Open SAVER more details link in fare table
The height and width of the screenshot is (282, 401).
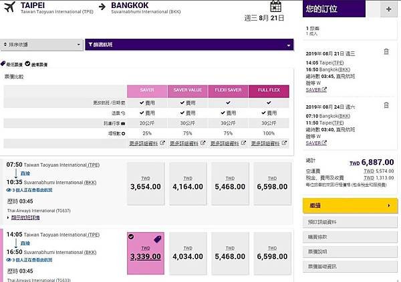[147, 143]
